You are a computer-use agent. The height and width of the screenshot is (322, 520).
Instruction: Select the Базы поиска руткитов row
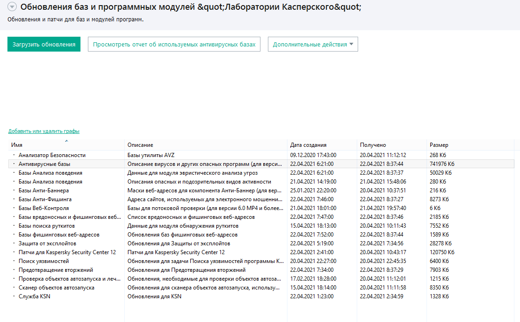click(261, 226)
